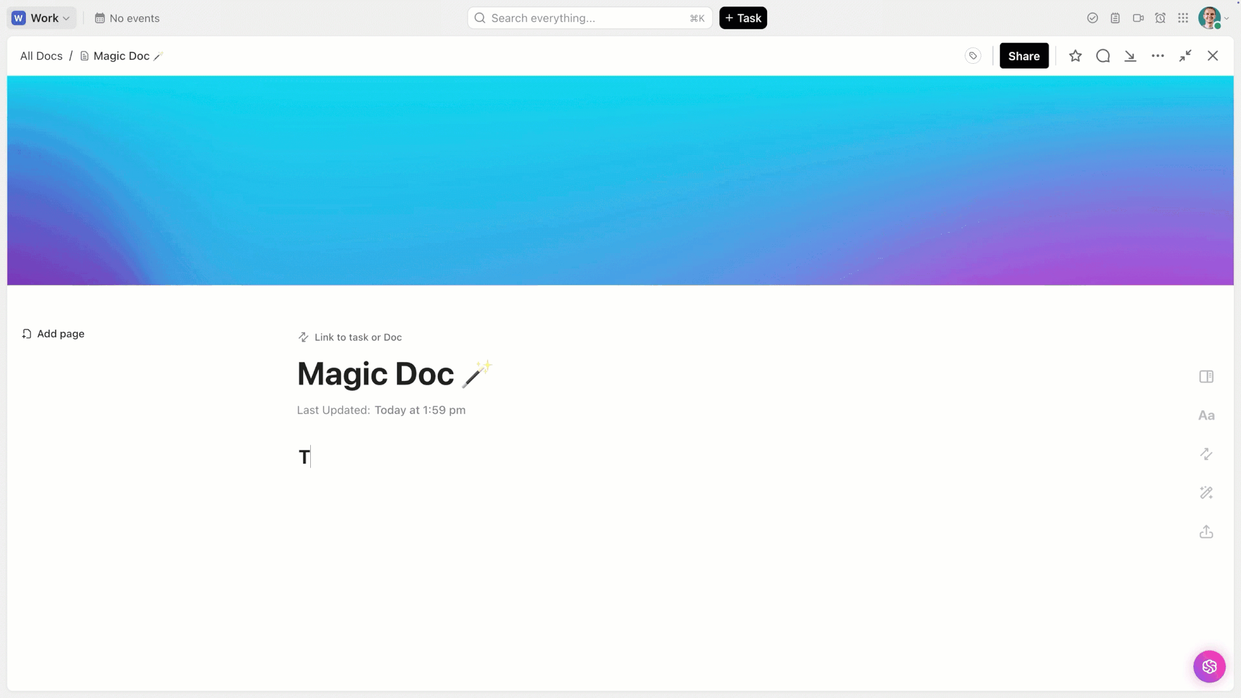1241x698 pixels.
Task: Focus the Search everything field
Action: tap(589, 18)
